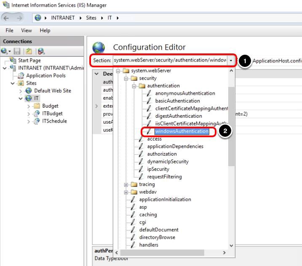Viewport: 302px width, 266px height.
Task: Click IT in the breadcrumb
Action: pyautogui.click(x=110, y=18)
